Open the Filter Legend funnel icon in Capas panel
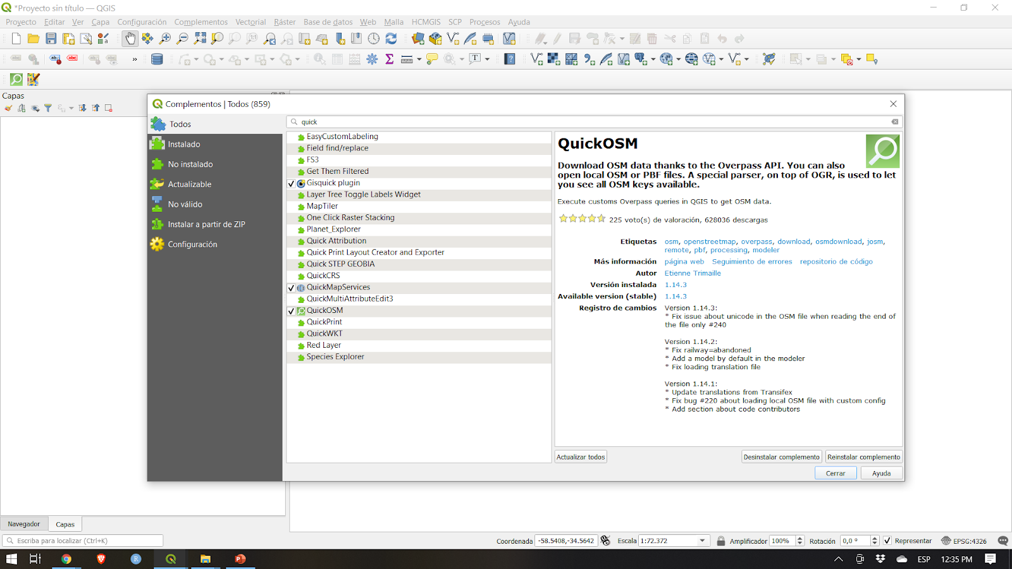Screen dimensions: 1012x569 click(x=48, y=108)
